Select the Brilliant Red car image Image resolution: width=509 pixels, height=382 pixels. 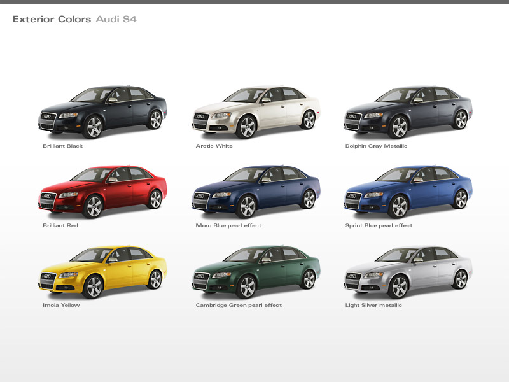(102, 192)
